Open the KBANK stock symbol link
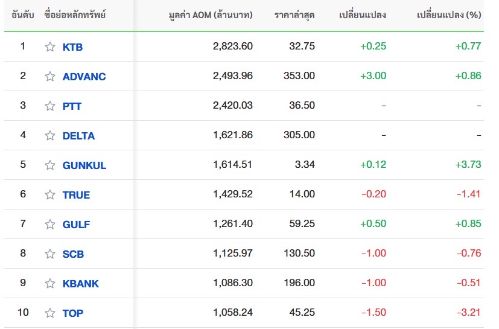The width and height of the screenshot is (499, 329). tap(80, 284)
